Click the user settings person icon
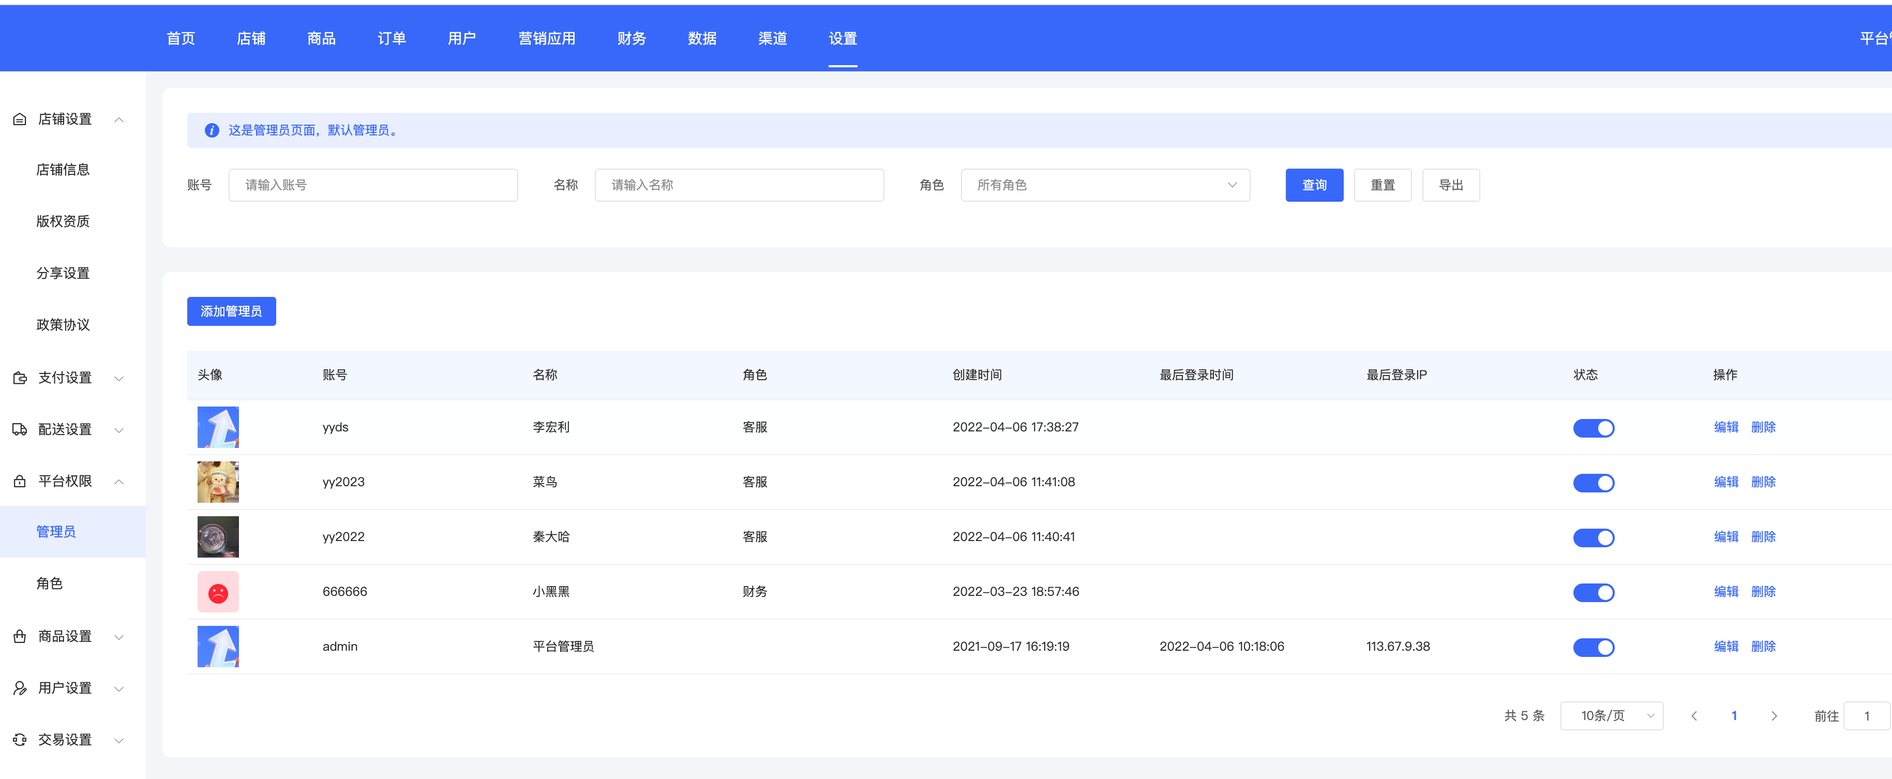Viewport: 1892px width, 779px height. (x=20, y=688)
